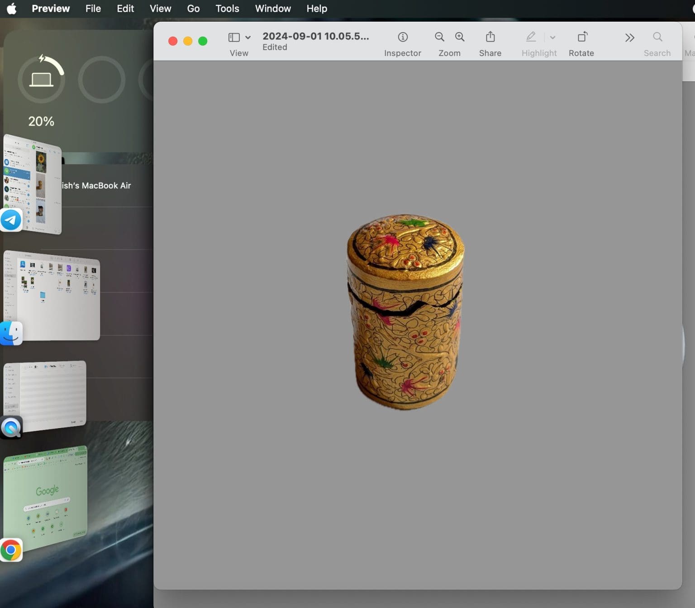Screen dimensions: 695x608
Task: Open Telegram from the dock
Action: pos(10,220)
